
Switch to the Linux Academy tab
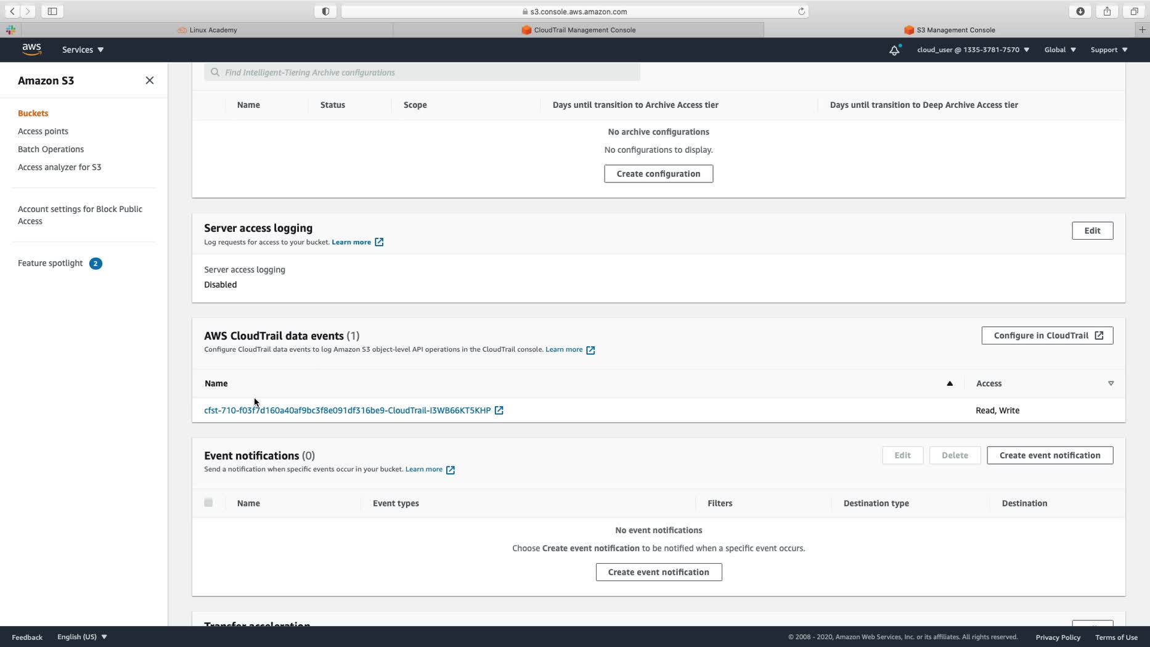click(208, 30)
